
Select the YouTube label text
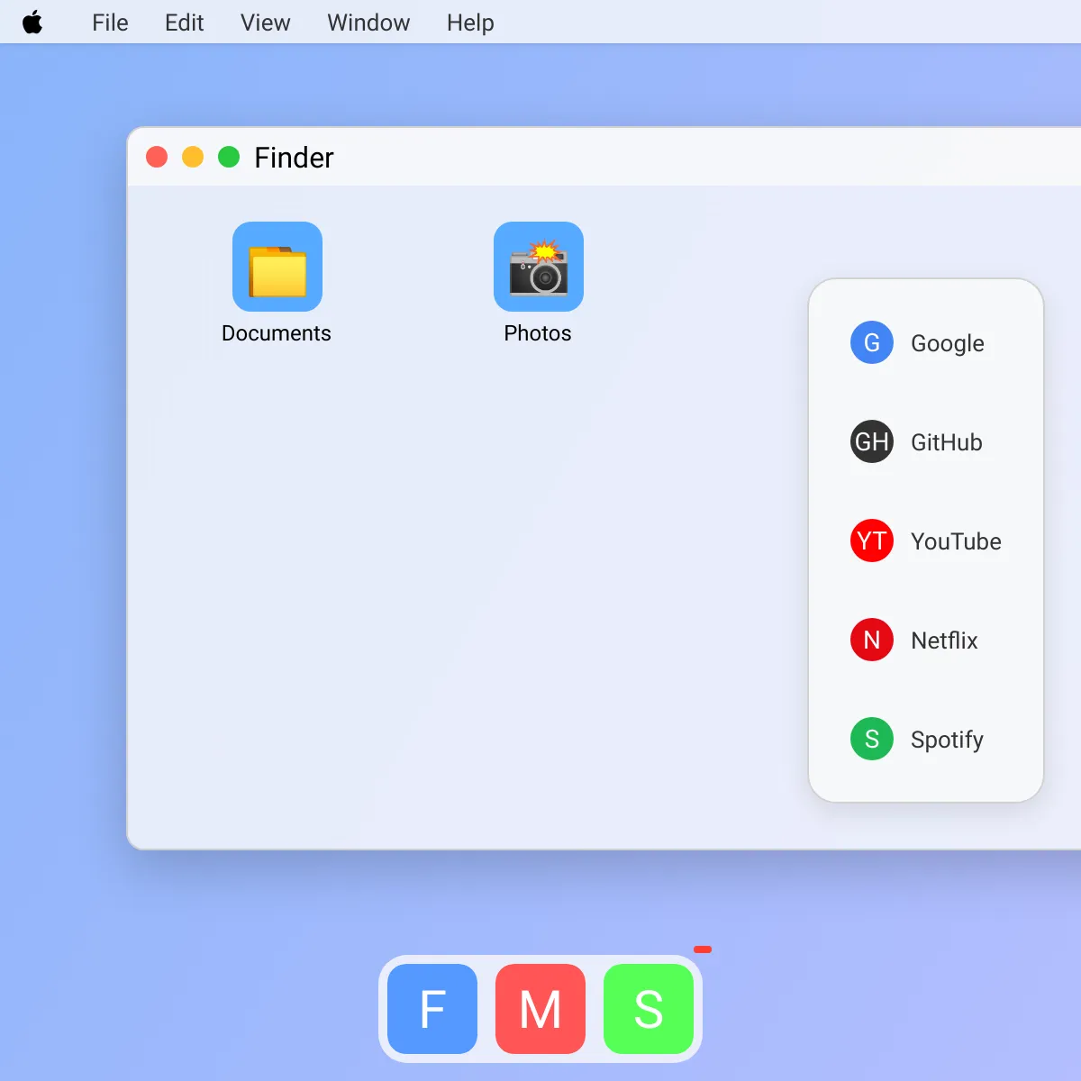pyautogui.click(x=956, y=541)
